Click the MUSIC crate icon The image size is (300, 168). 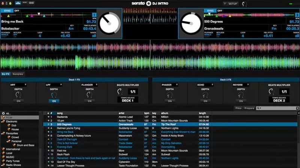click(x=3, y=157)
